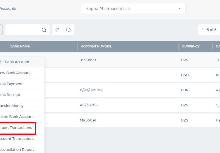Viewport: 220px width, 153px height.
Task: Select Edit Bank Account menu entry
Action: [15, 62]
